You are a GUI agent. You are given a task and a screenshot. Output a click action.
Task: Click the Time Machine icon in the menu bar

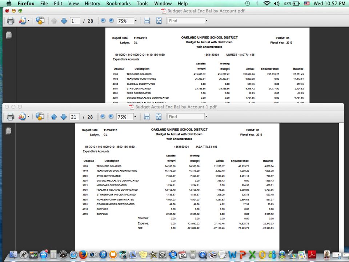(247, 3)
